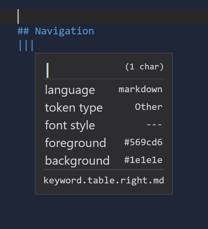Click the --- font style value
The height and width of the screenshot is (229, 208).
[x=154, y=125]
